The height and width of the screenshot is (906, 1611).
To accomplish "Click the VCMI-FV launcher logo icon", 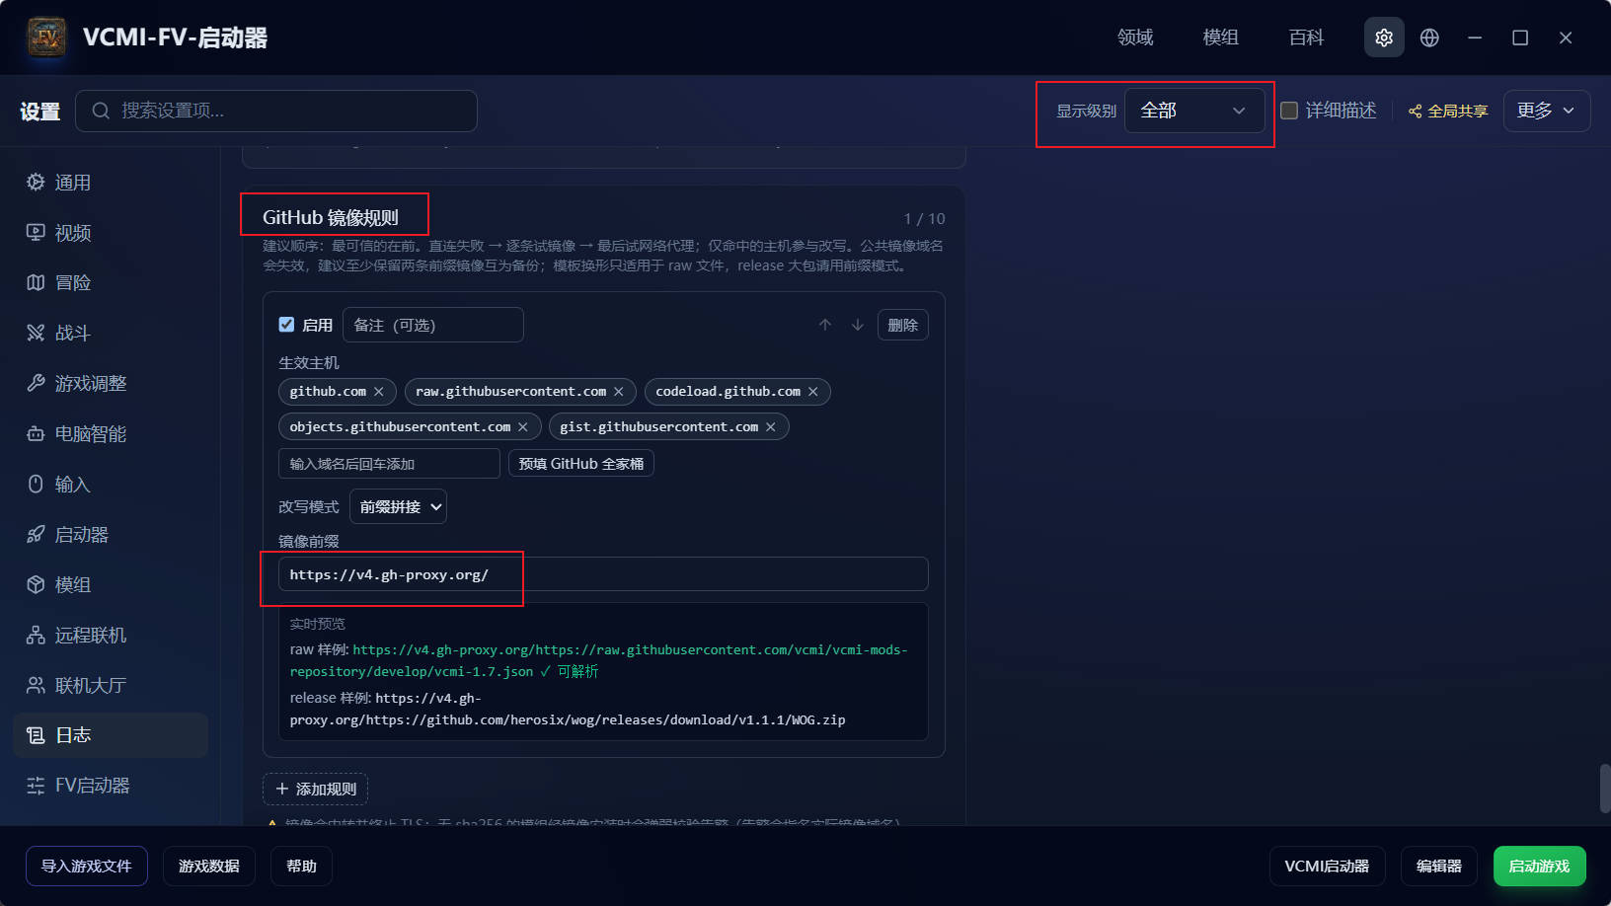I will (x=46, y=38).
